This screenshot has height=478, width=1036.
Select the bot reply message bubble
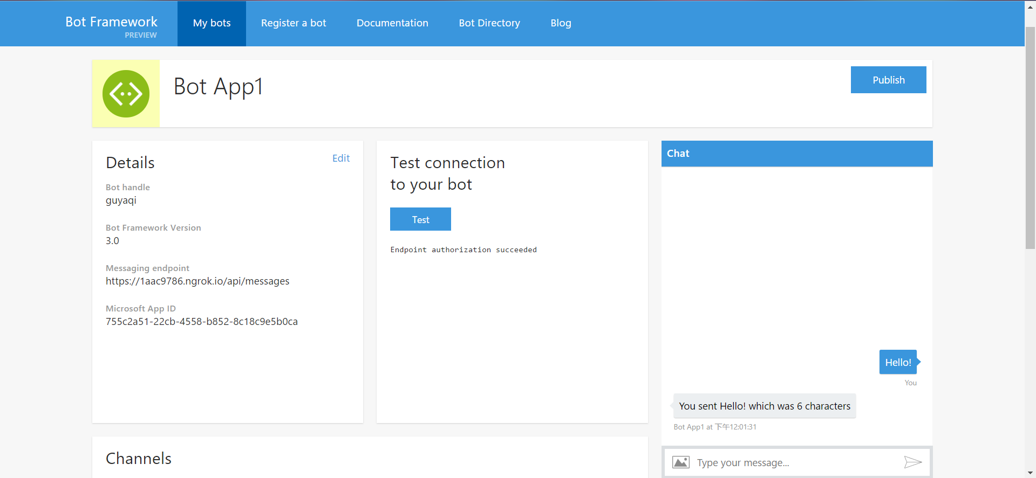point(764,406)
